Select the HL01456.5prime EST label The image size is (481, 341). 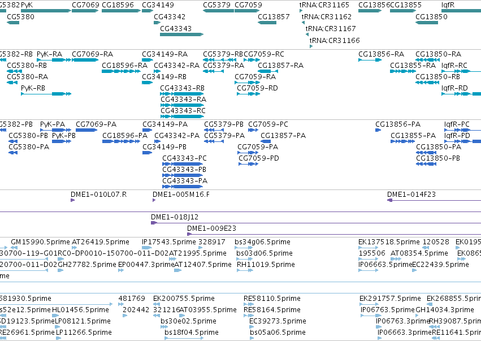[x=80, y=310]
